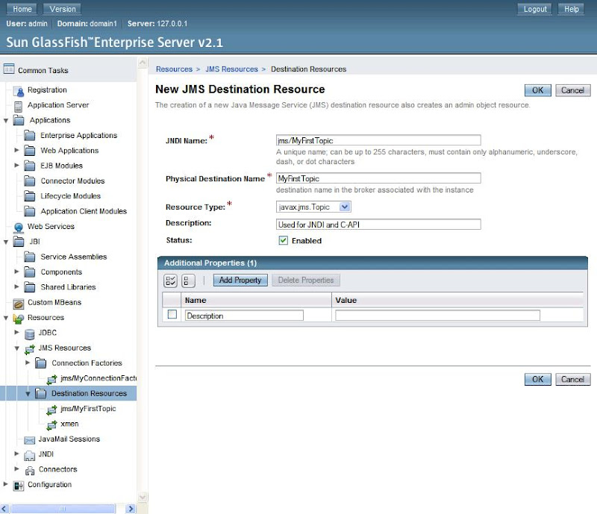The width and height of the screenshot is (597, 514).
Task: Click the Connector Modules folder icon
Action: [29, 181]
